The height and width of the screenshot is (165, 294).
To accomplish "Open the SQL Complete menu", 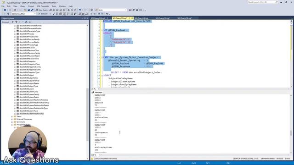I will tap(43, 6).
